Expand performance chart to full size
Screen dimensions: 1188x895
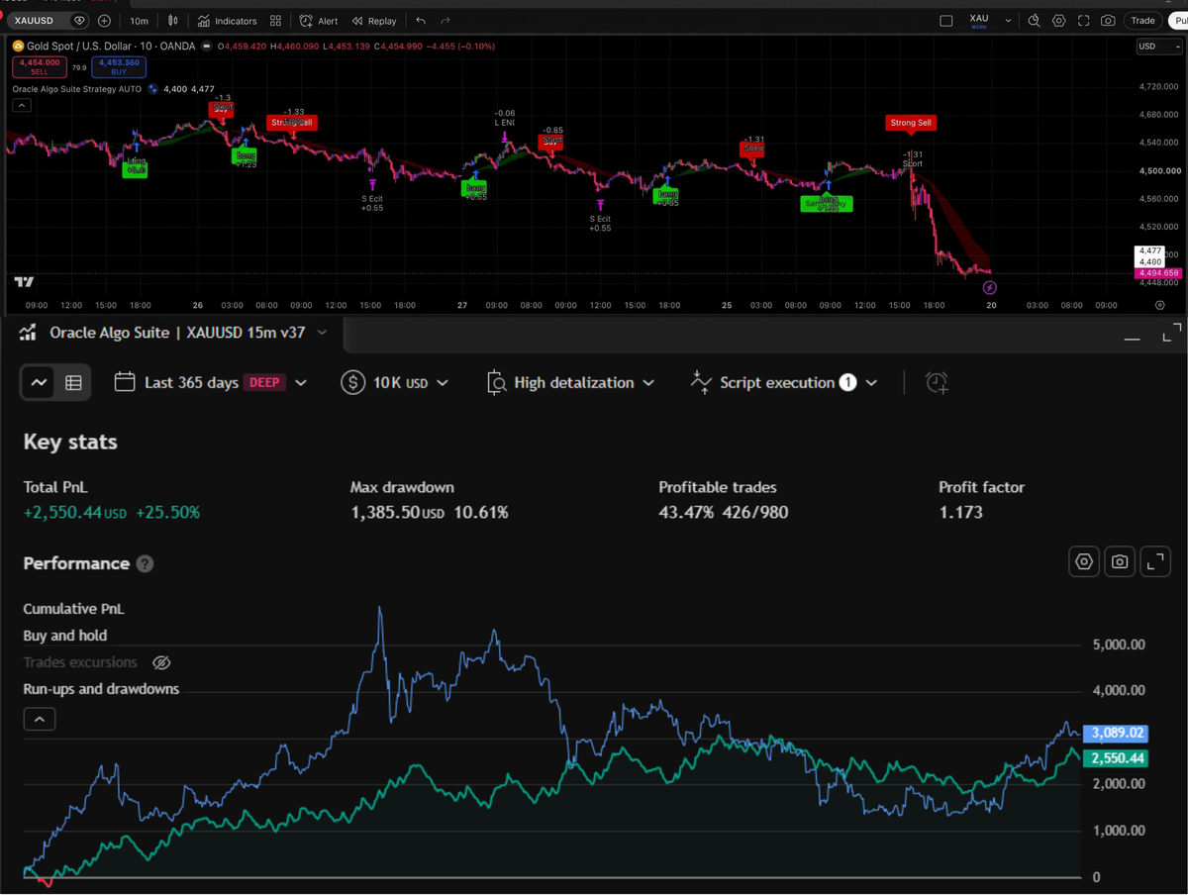pos(1155,561)
